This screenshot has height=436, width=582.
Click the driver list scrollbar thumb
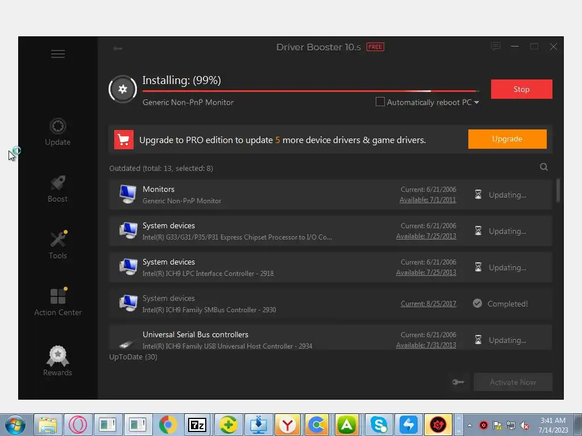pos(558,191)
